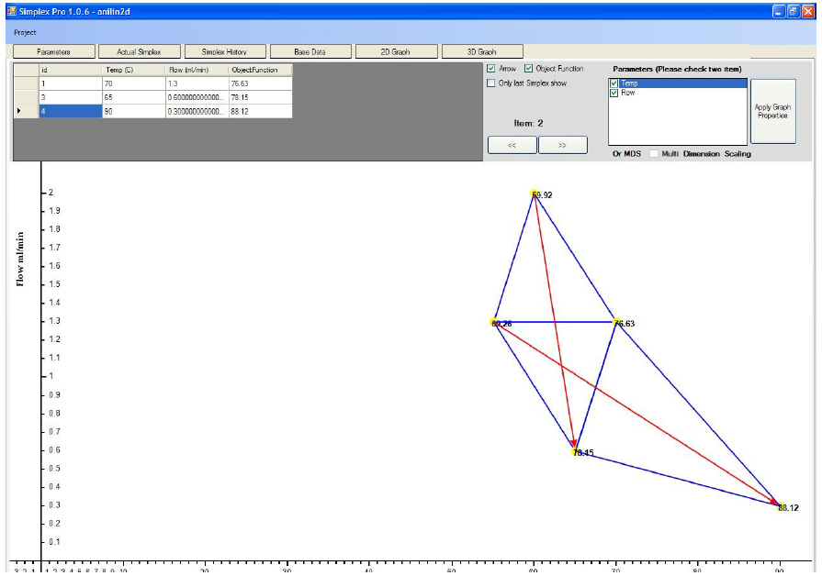
Task: Uncheck the Temp parameter in list
Action: coord(614,83)
